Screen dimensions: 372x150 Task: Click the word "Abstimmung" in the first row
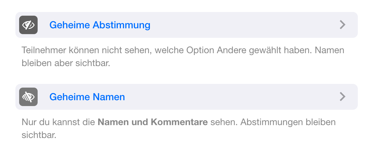coord(122,25)
